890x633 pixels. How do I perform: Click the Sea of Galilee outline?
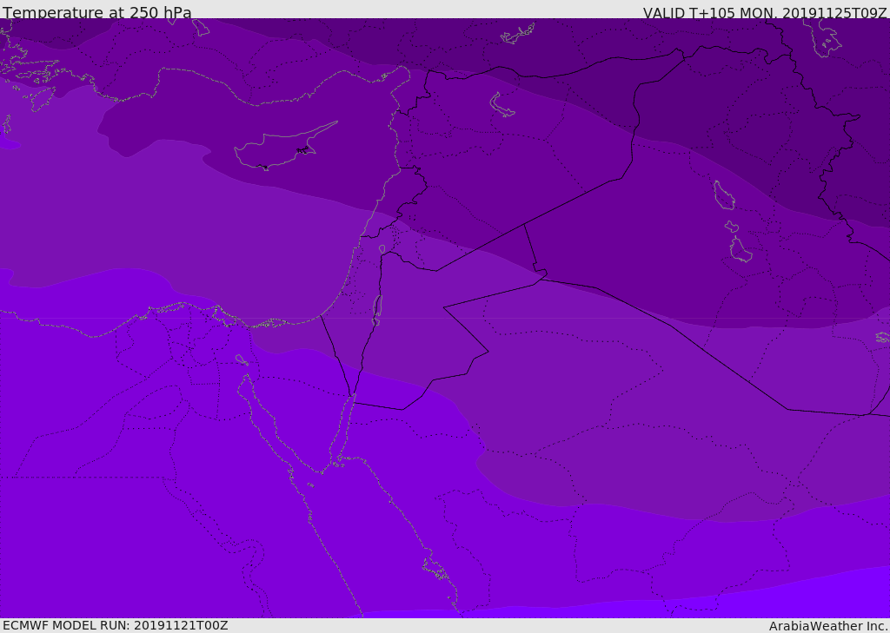tap(382, 249)
